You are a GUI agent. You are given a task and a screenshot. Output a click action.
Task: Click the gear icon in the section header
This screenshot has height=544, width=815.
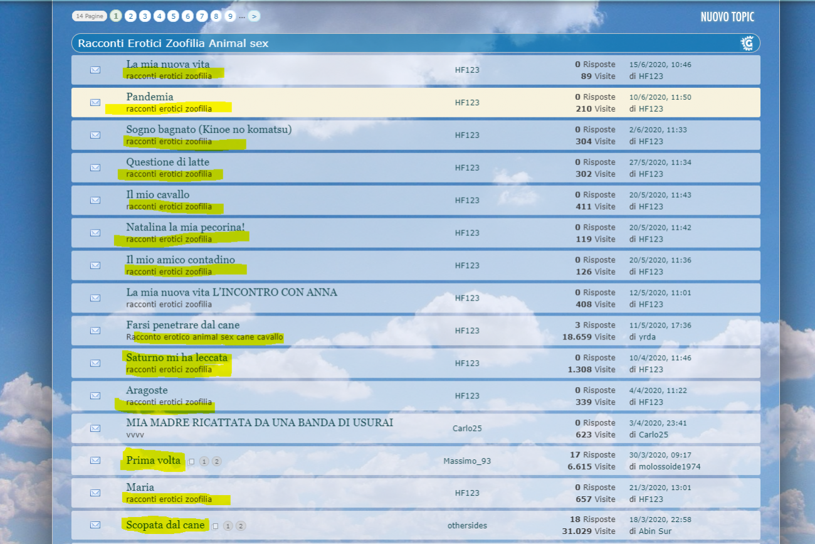(747, 43)
